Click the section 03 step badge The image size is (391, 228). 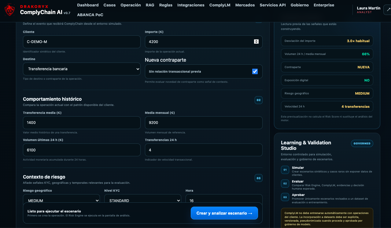click(x=259, y=178)
